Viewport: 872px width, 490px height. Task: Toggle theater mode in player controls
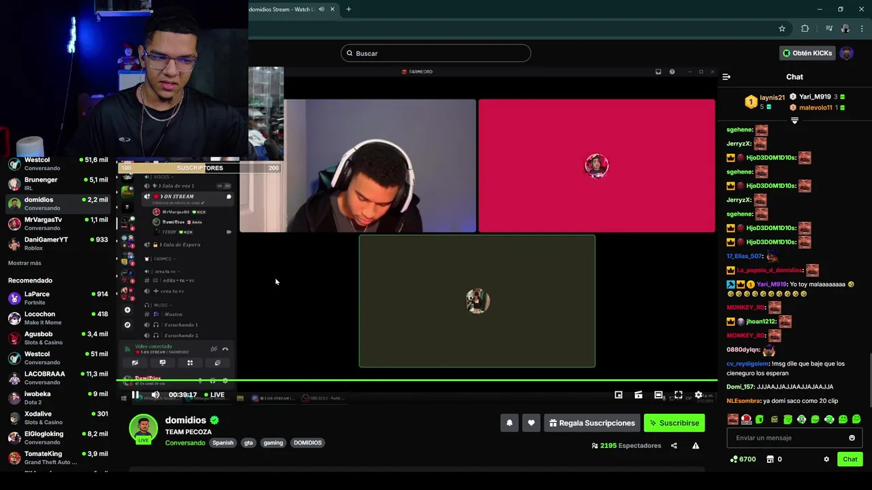click(x=658, y=395)
